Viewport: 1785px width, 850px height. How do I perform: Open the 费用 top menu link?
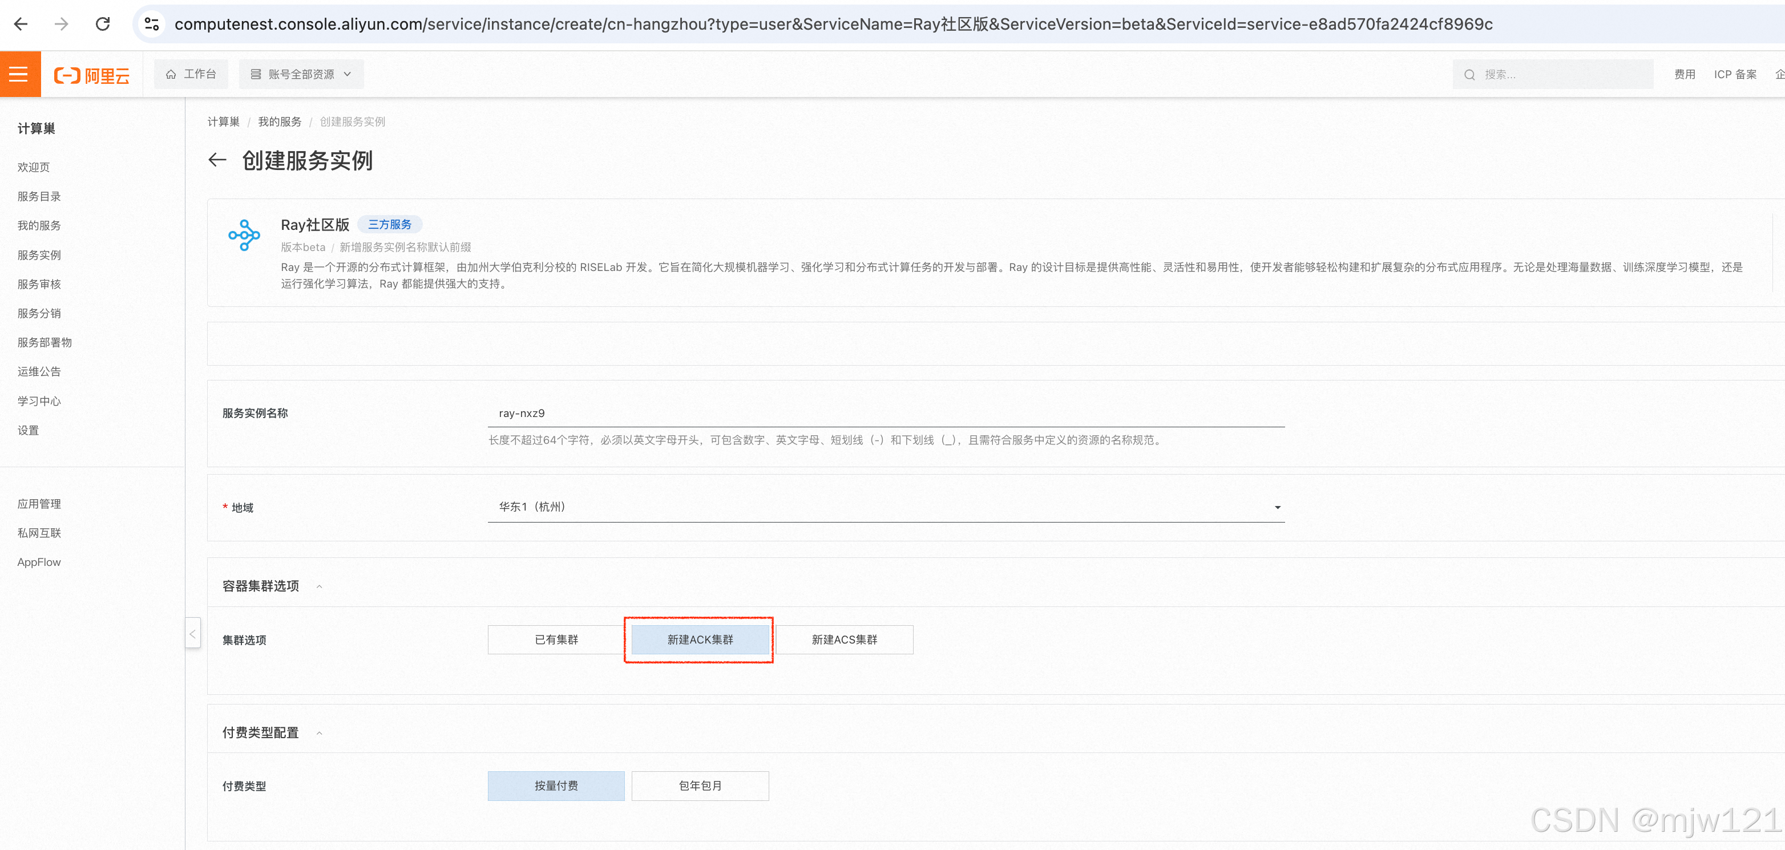pos(1685,74)
